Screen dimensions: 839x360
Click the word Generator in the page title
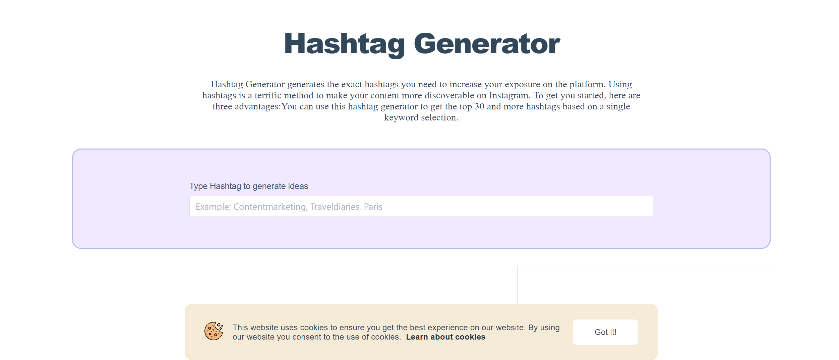[x=487, y=44]
